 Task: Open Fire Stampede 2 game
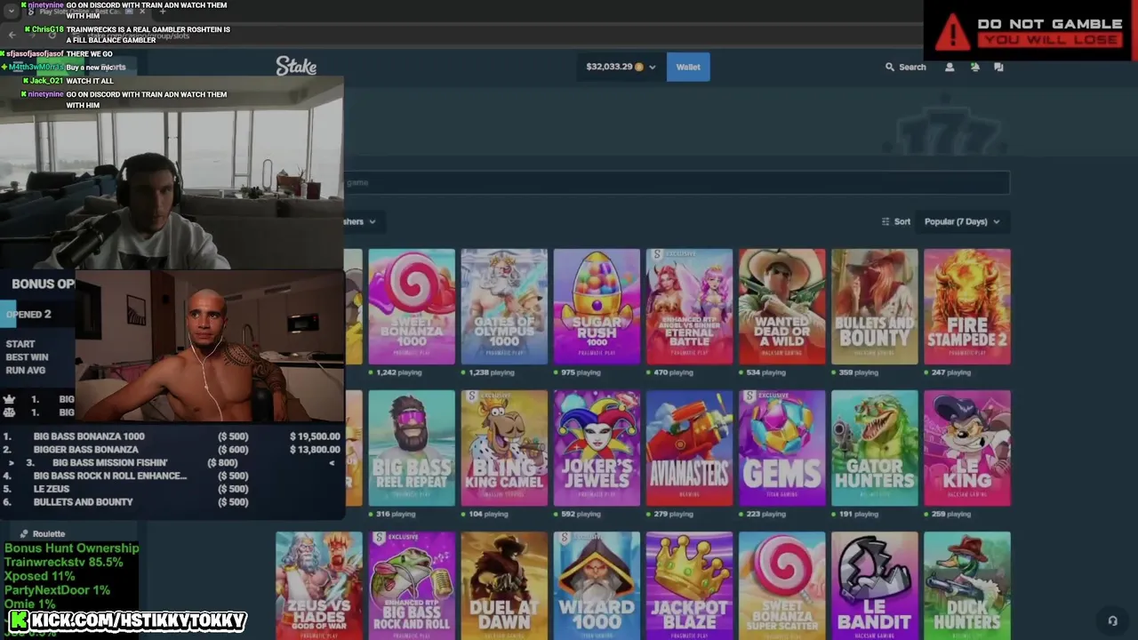[x=966, y=307]
